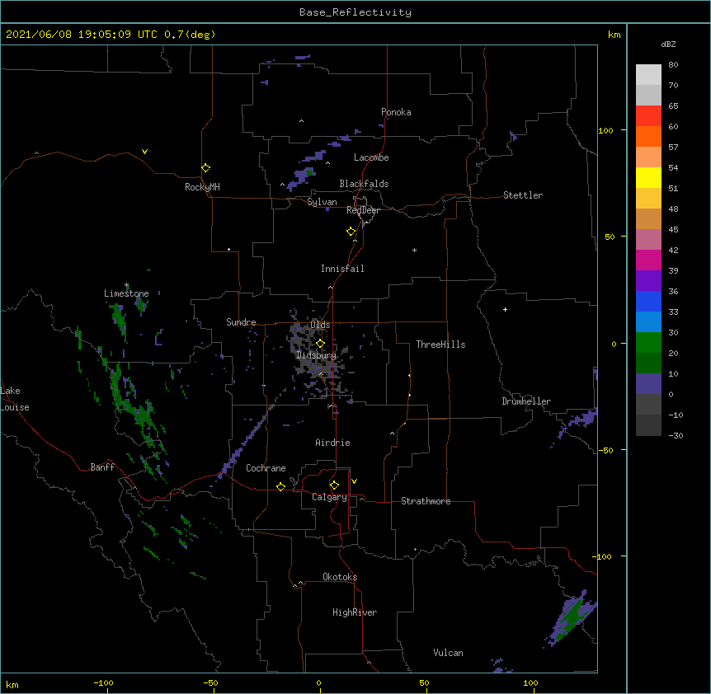Select the slate 0-10 dBZ legend color
The width and height of the screenshot is (711, 694).
tap(648, 384)
